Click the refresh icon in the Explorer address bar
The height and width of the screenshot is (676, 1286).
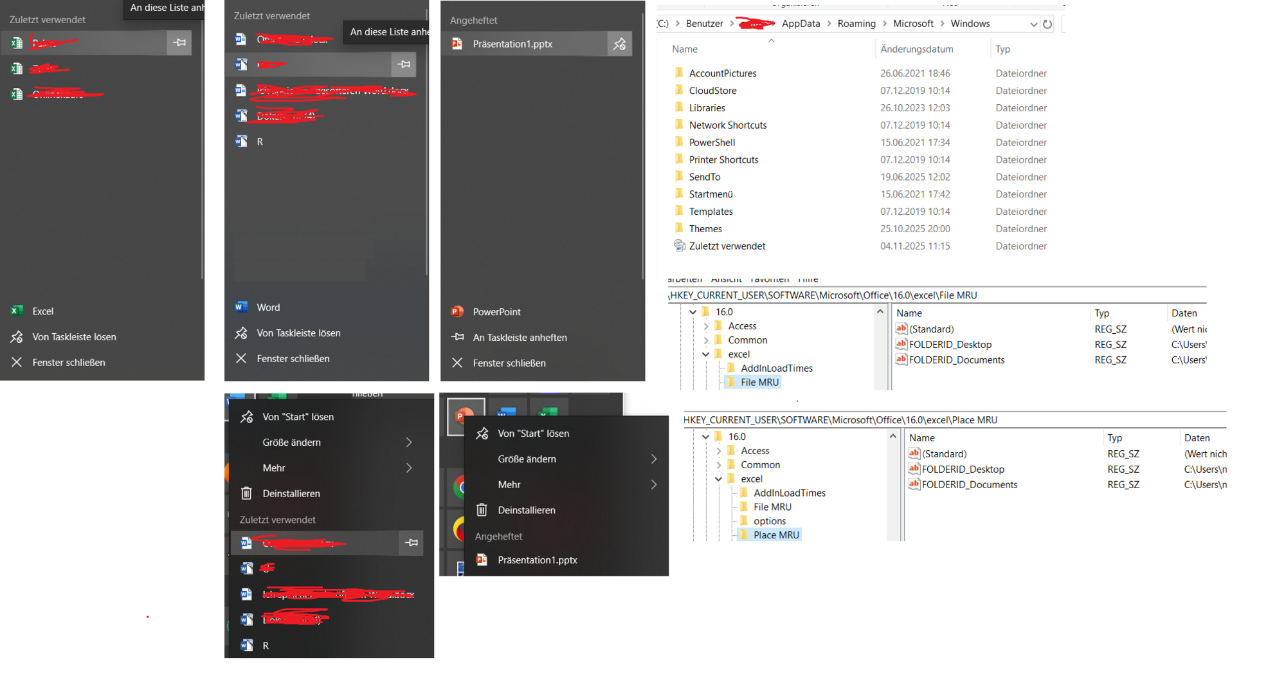click(x=1047, y=24)
